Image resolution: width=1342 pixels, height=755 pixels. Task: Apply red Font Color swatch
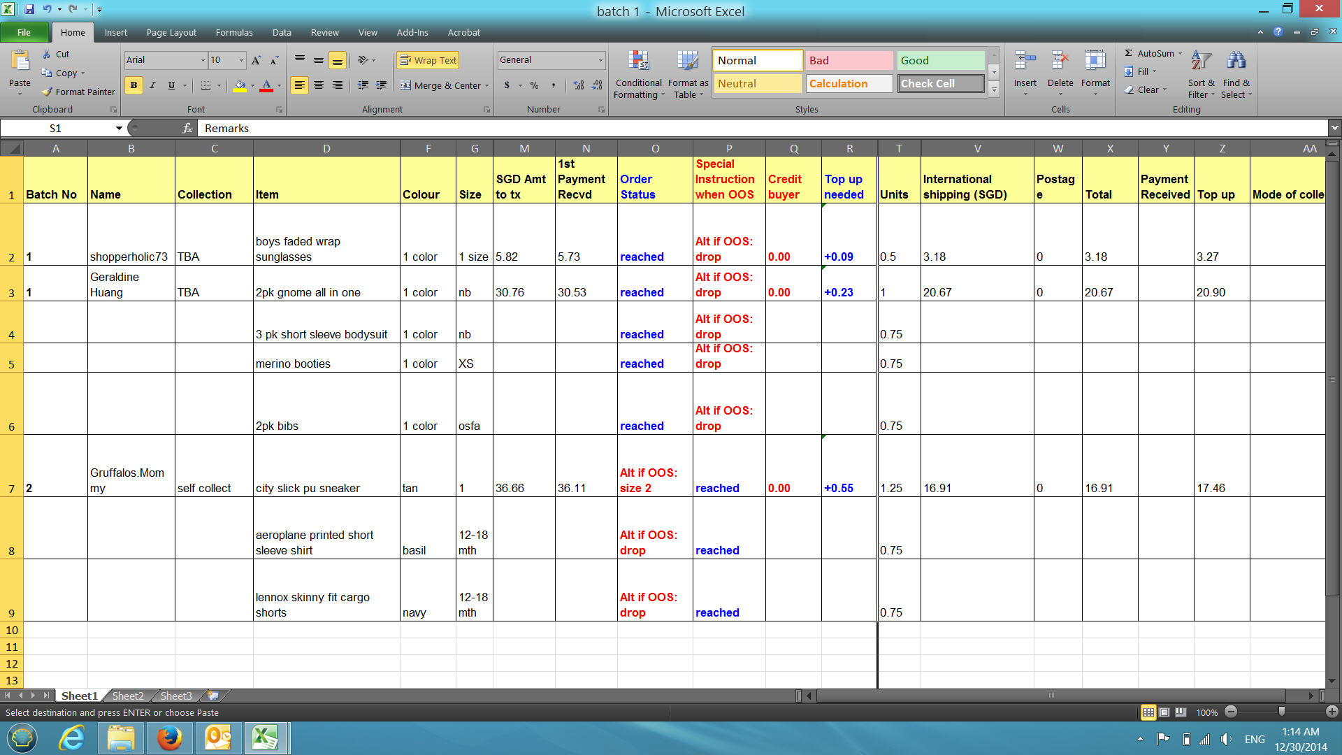coord(266,85)
